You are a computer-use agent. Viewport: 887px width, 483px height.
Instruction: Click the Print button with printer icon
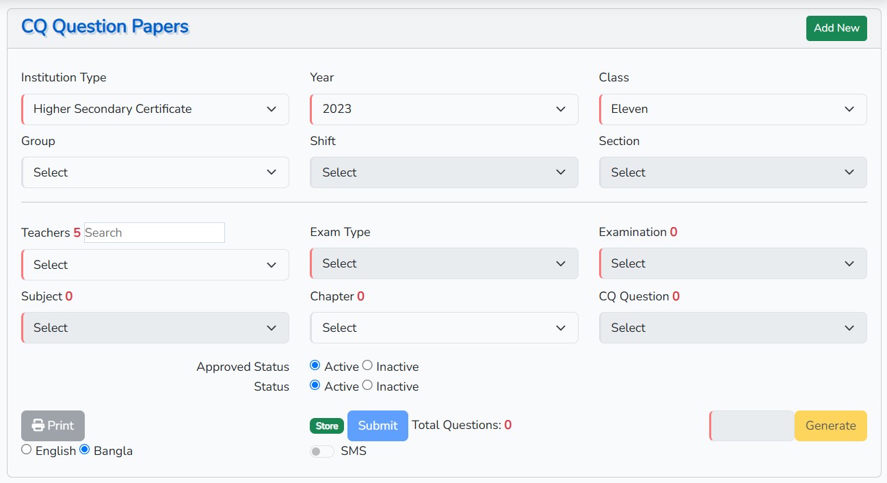pyautogui.click(x=53, y=426)
